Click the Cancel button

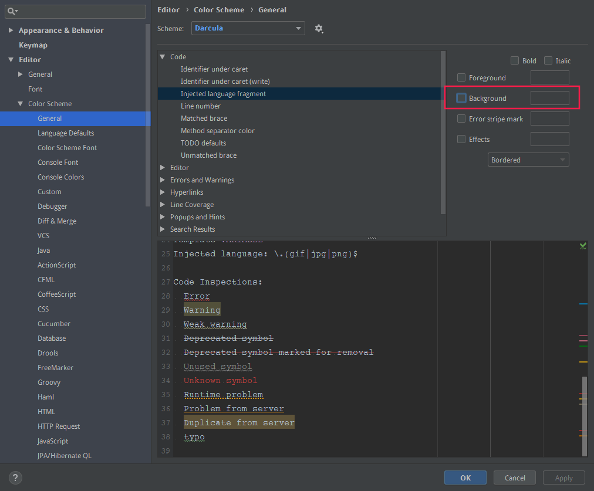tap(515, 478)
